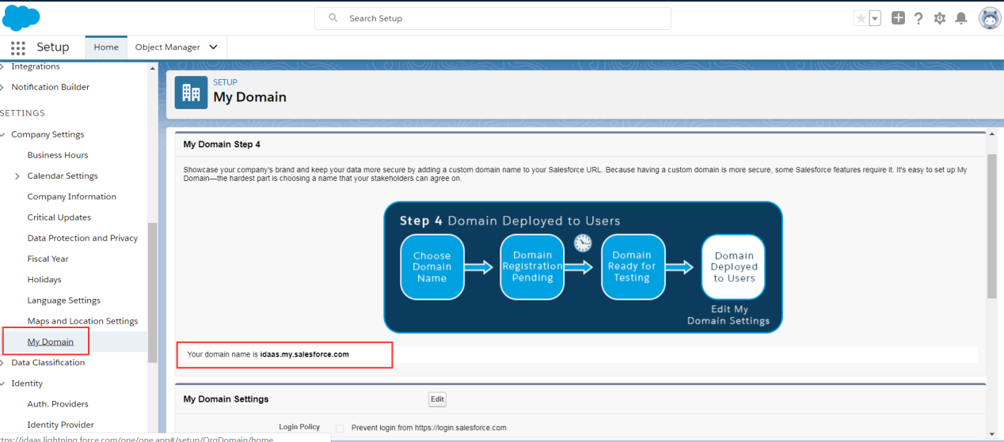Collapse the Company Settings section
Screen dimensions: 1004x442
pyautogui.click(x=3, y=134)
